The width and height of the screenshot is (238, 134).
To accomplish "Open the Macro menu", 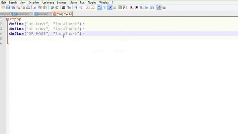I will pos(73,3).
